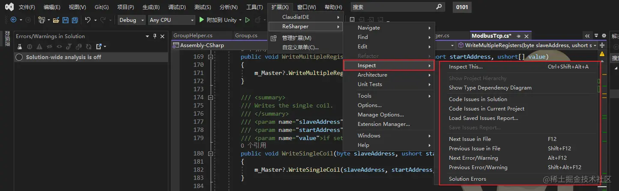Open ReSharper Extension Manager...
619x191 pixels.
click(389, 124)
